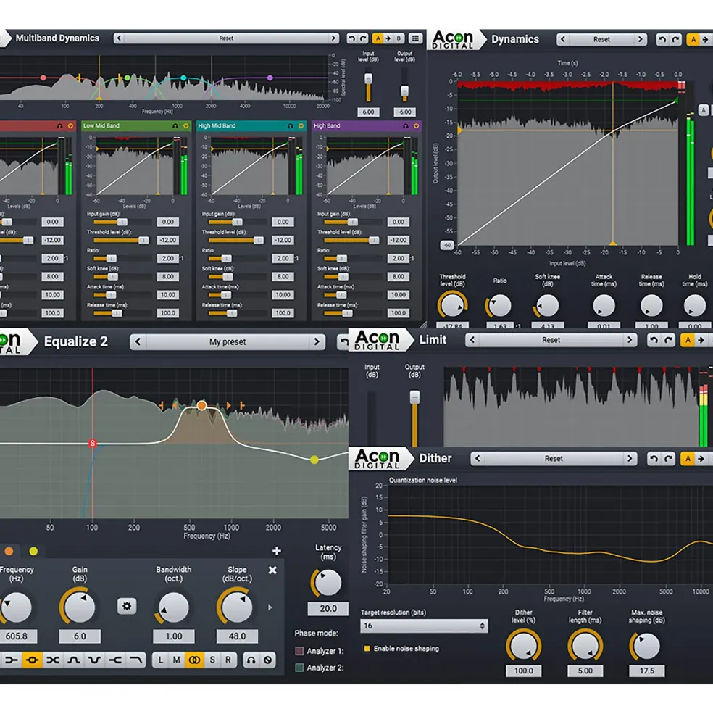This screenshot has height=714, width=713.
Task: Bypass the EQ band with the circle-slash button
Action: 267,660
